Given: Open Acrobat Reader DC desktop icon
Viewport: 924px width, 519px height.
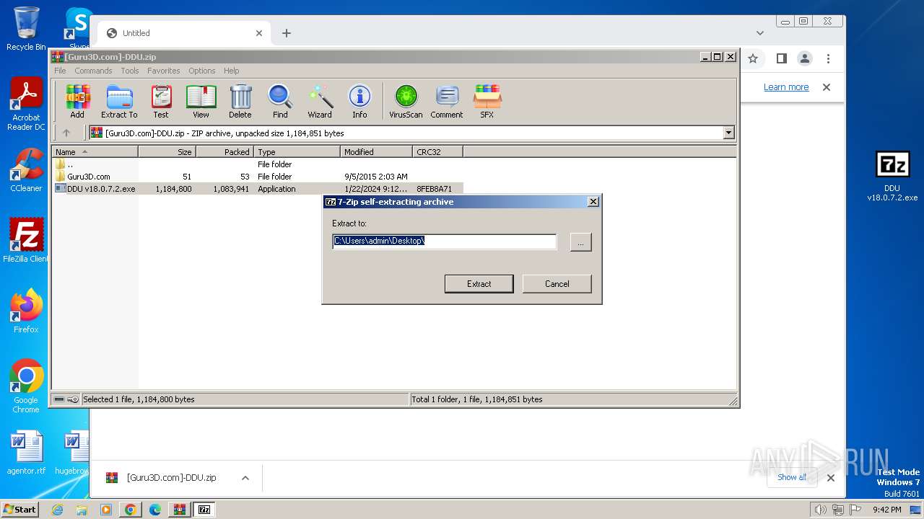Looking at the screenshot, I should coord(26,105).
